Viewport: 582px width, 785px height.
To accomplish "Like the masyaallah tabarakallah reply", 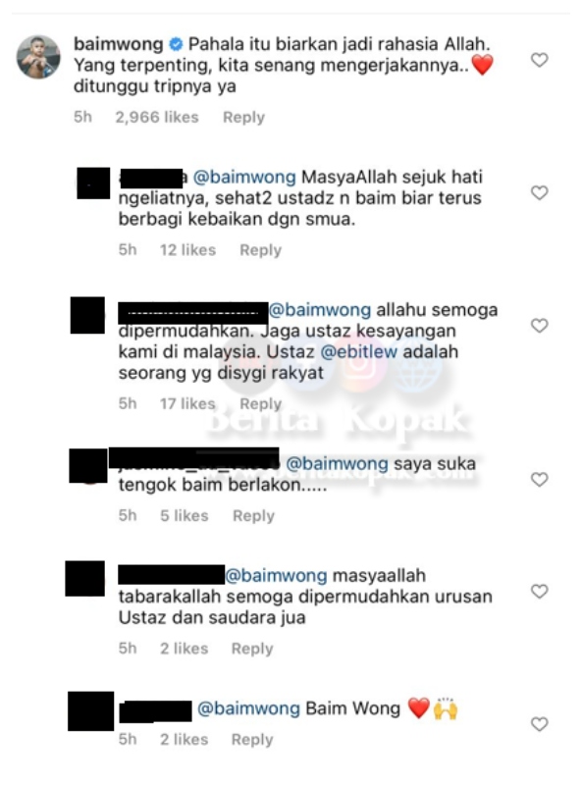I will point(539,592).
